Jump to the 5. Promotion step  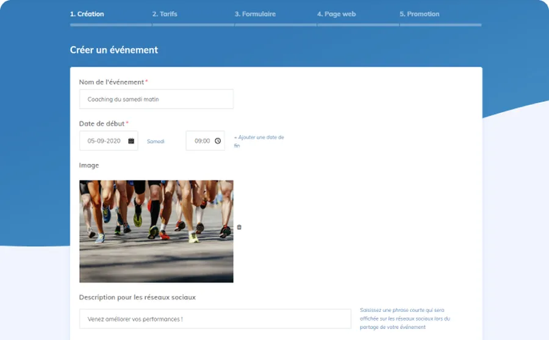pyautogui.click(x=420, y=14)
